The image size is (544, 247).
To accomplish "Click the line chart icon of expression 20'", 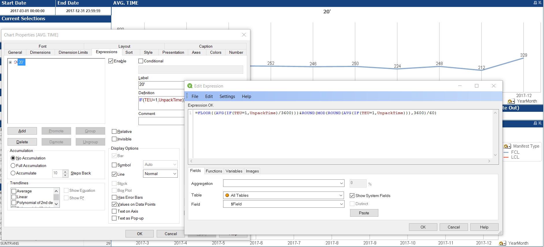I will pyautogui.click(x=16, y=62).
